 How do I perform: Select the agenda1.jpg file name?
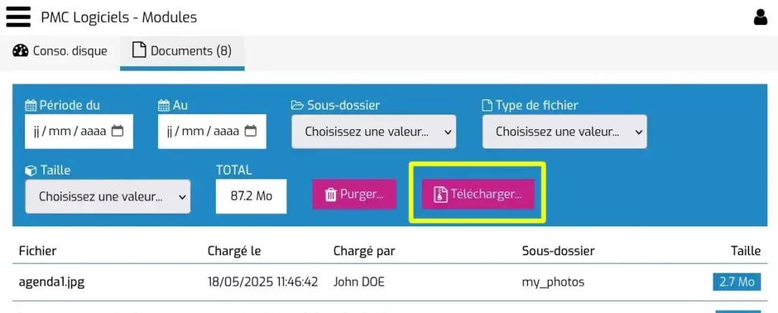point(52,283)
